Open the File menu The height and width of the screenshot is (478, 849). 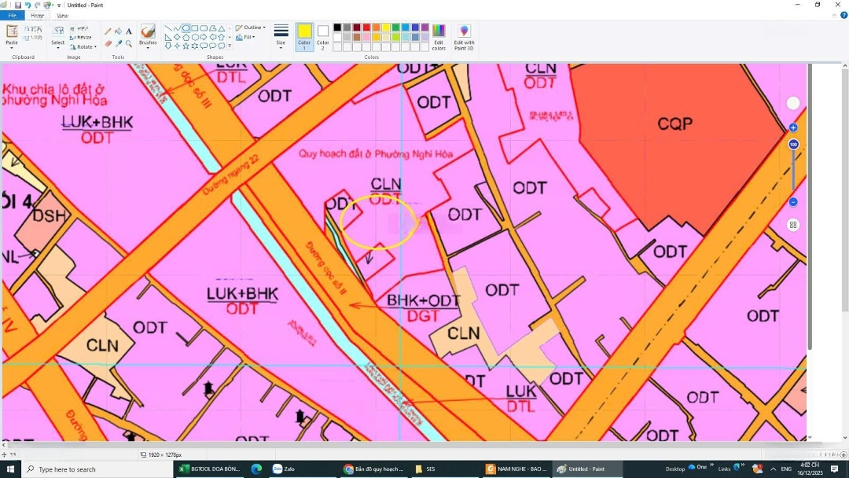pyautogui.click(x=12, y=16)
